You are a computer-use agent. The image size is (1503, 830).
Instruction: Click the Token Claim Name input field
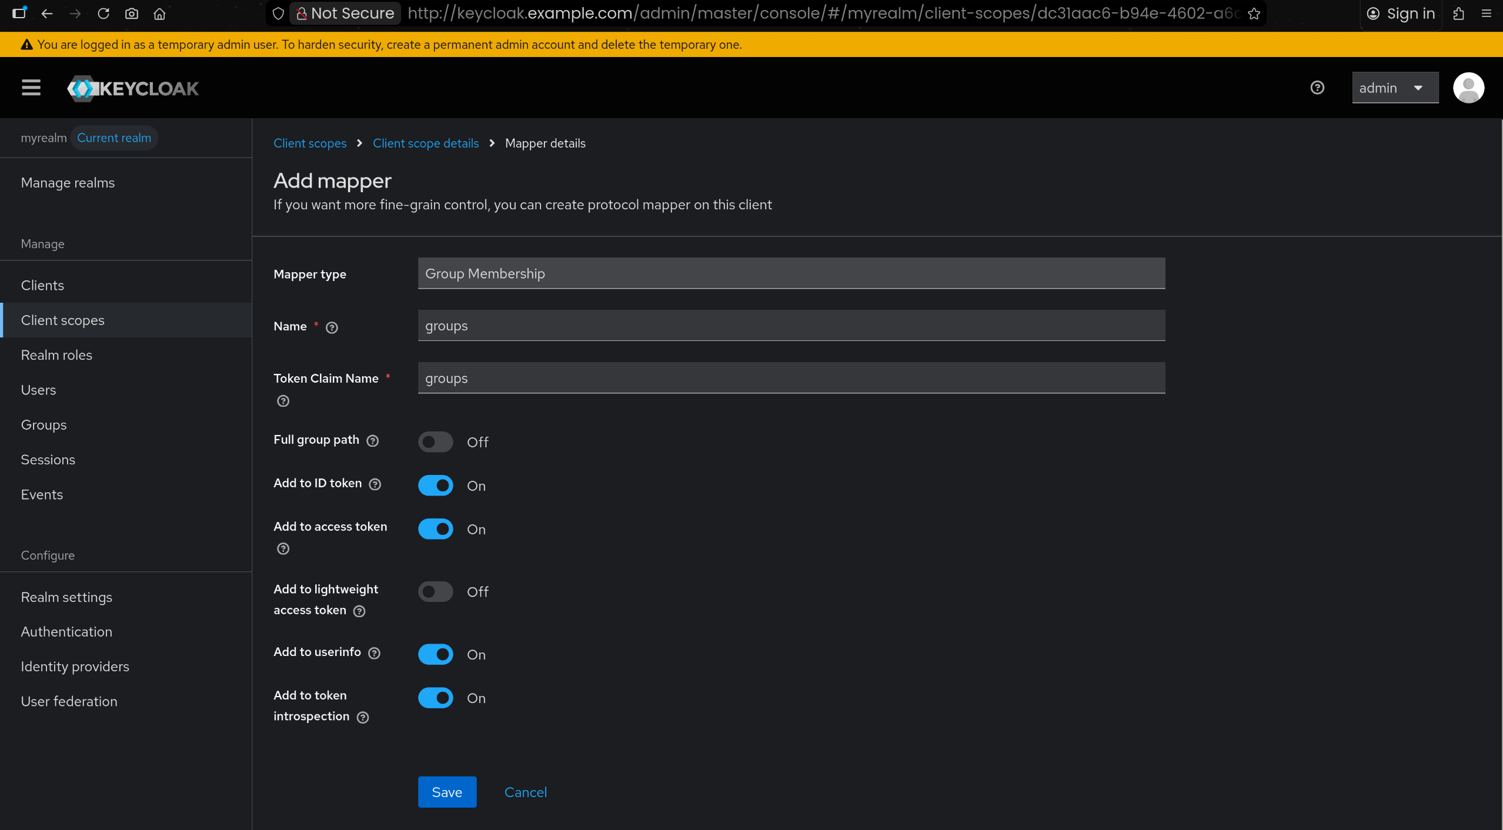click(x=791, y=378)
